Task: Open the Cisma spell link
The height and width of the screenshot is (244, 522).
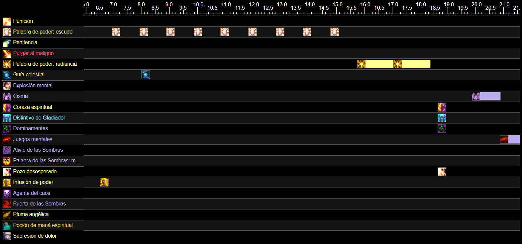Action: point(20,96)
